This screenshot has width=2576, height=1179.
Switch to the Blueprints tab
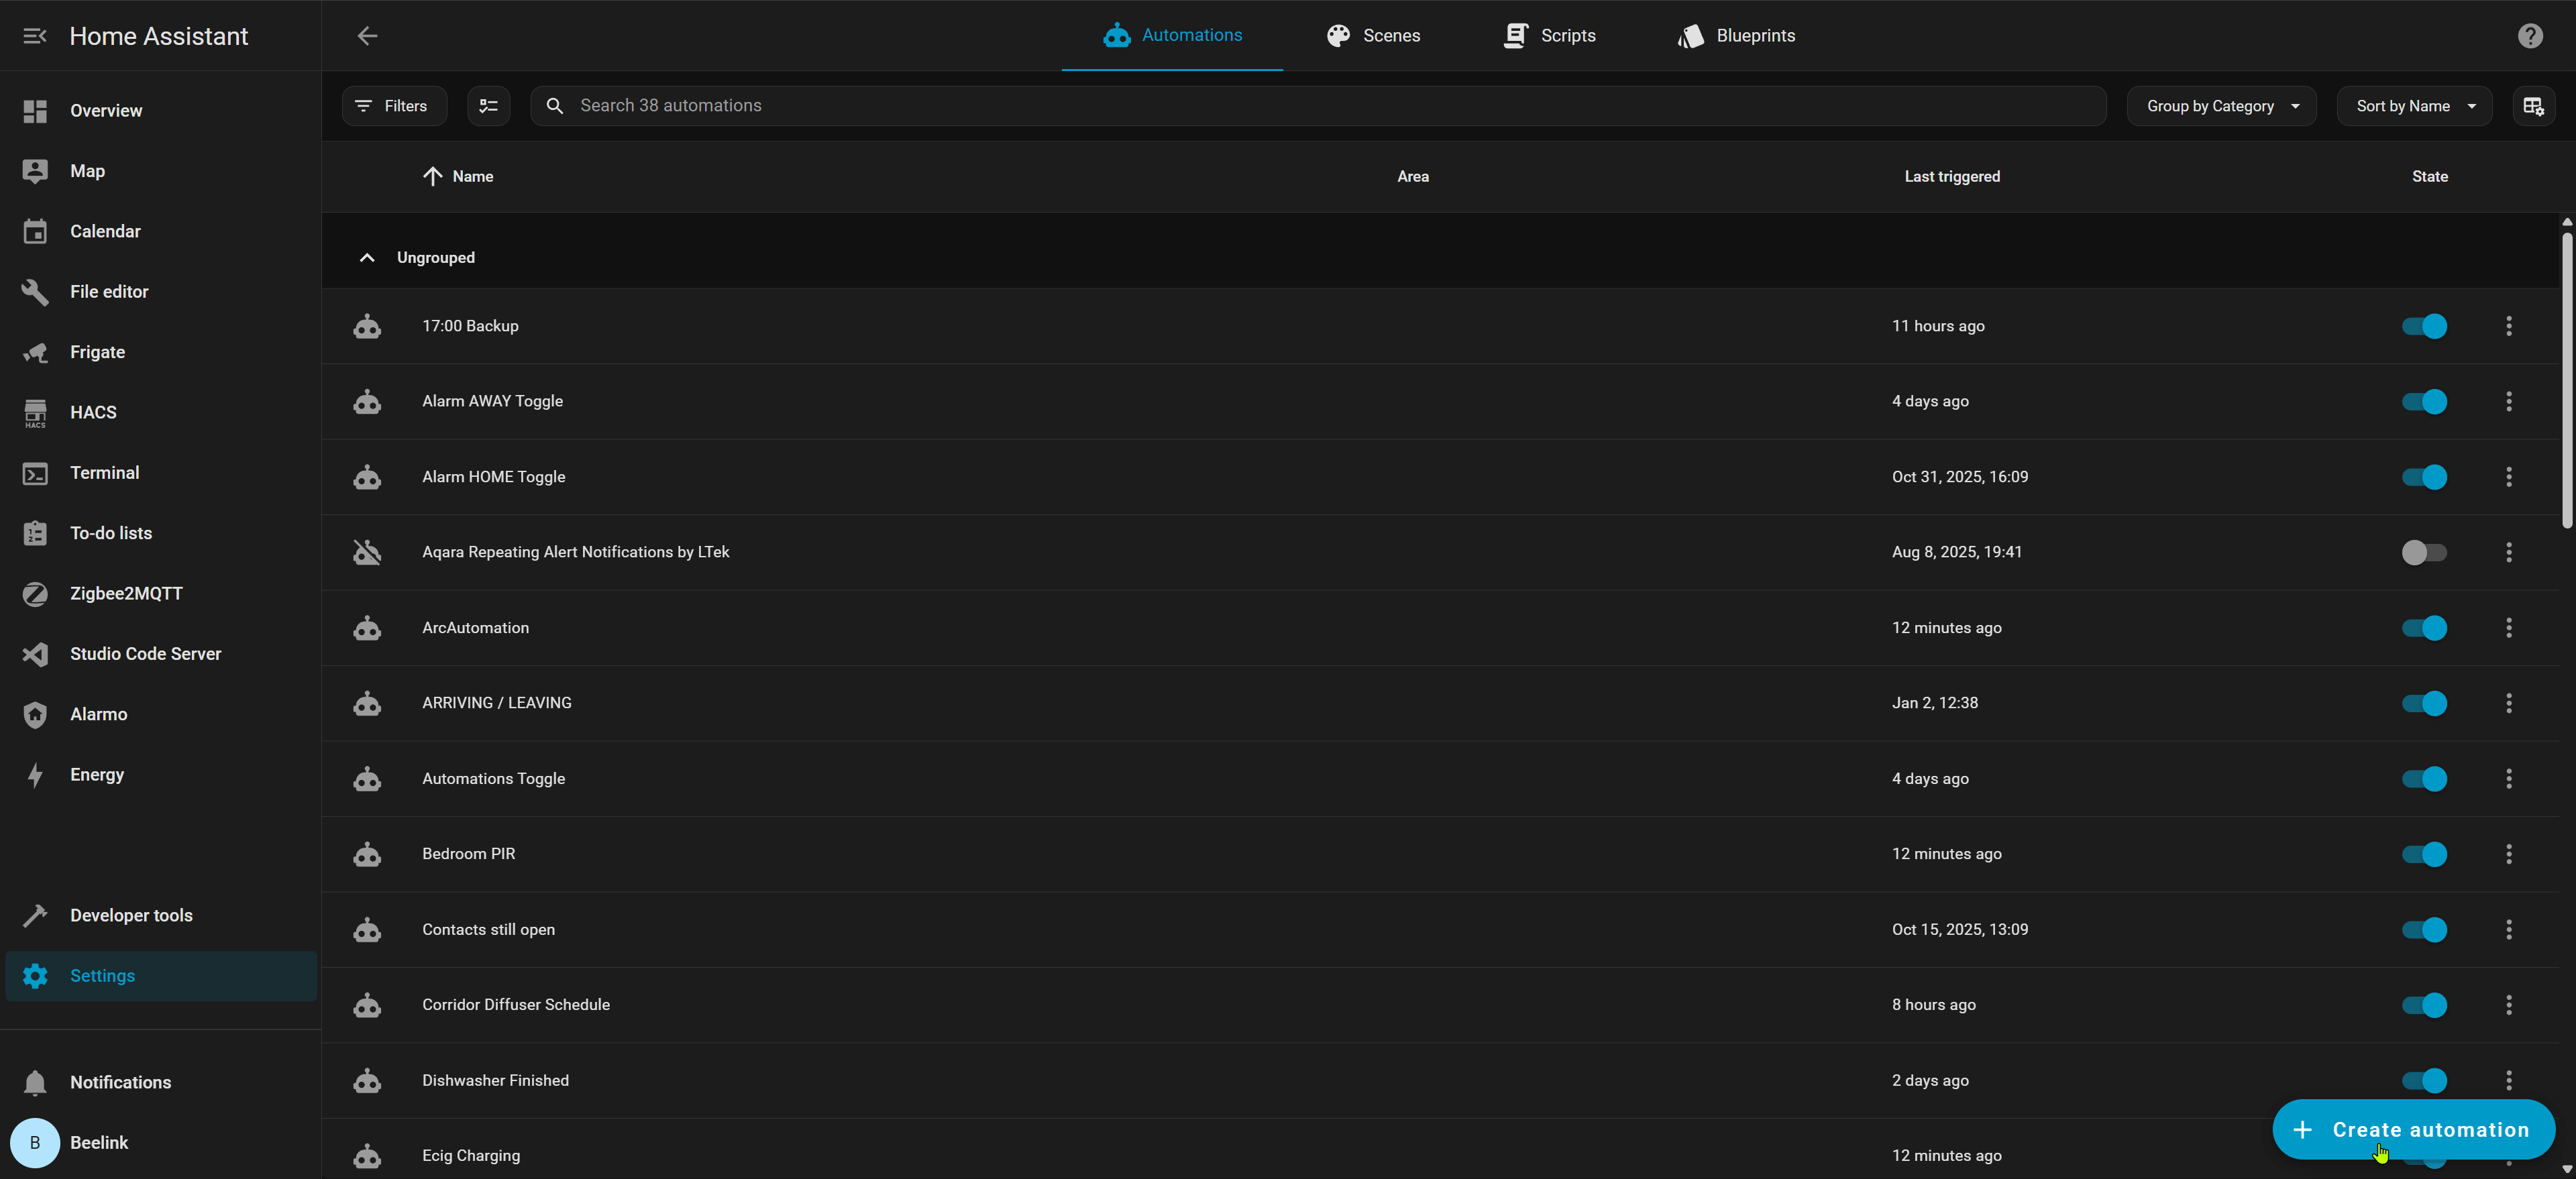[x=1735, y=36]
